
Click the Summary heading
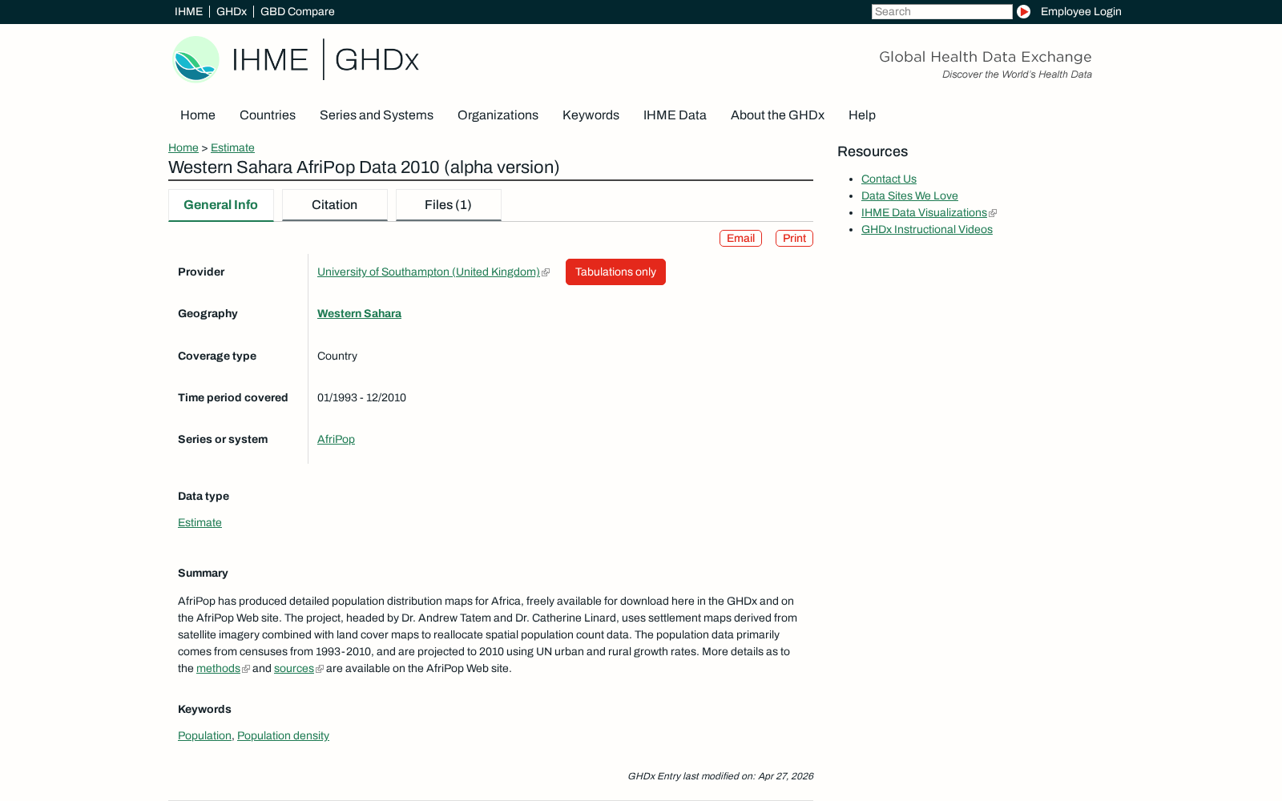[203, 573]
